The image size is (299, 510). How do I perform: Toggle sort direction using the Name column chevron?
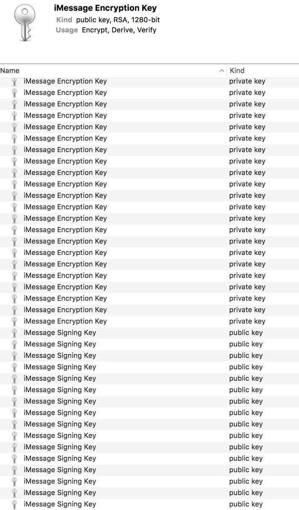[x=221, y=71]
